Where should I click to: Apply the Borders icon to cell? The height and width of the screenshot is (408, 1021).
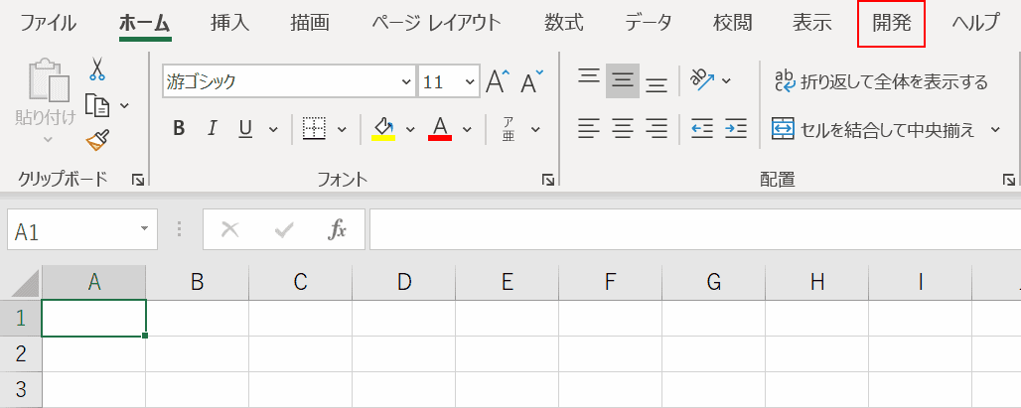coord(314,128)
